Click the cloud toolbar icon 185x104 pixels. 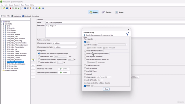tap(22, 8)
